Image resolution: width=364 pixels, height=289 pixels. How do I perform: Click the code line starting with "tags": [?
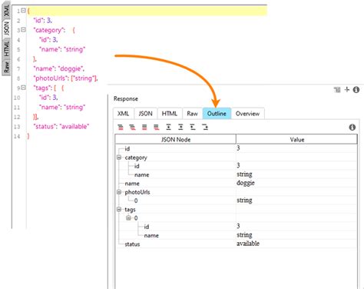click(48, 88)
